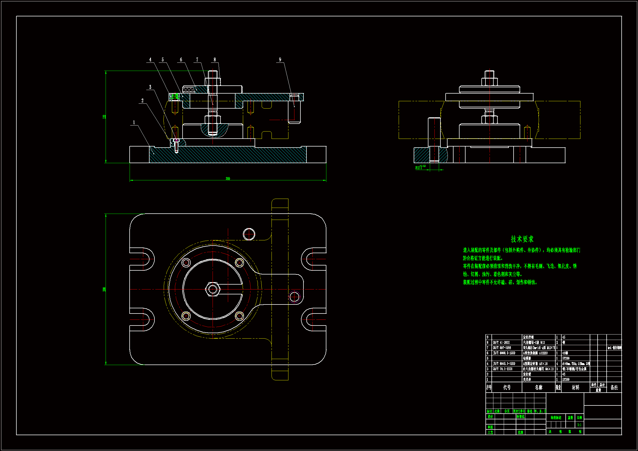
Task: Click the hex nut at center of plan view
Action: click(x=213, y=289)
